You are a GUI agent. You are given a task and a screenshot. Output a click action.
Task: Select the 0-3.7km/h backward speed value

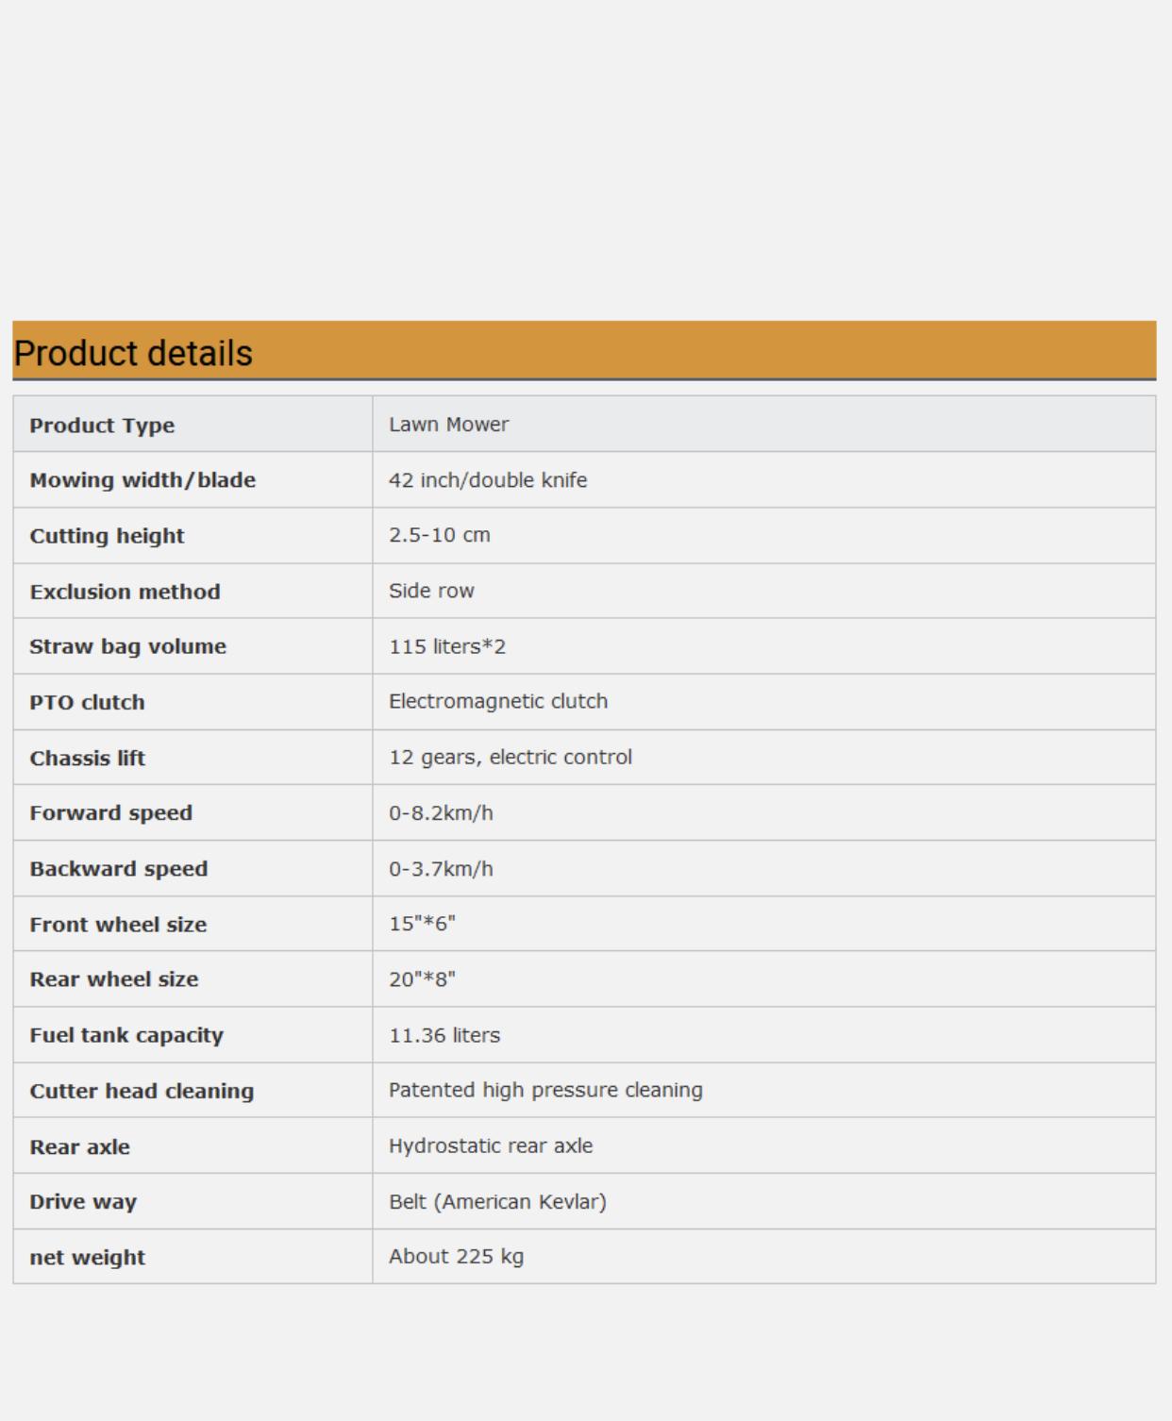(x=441, y=868)
